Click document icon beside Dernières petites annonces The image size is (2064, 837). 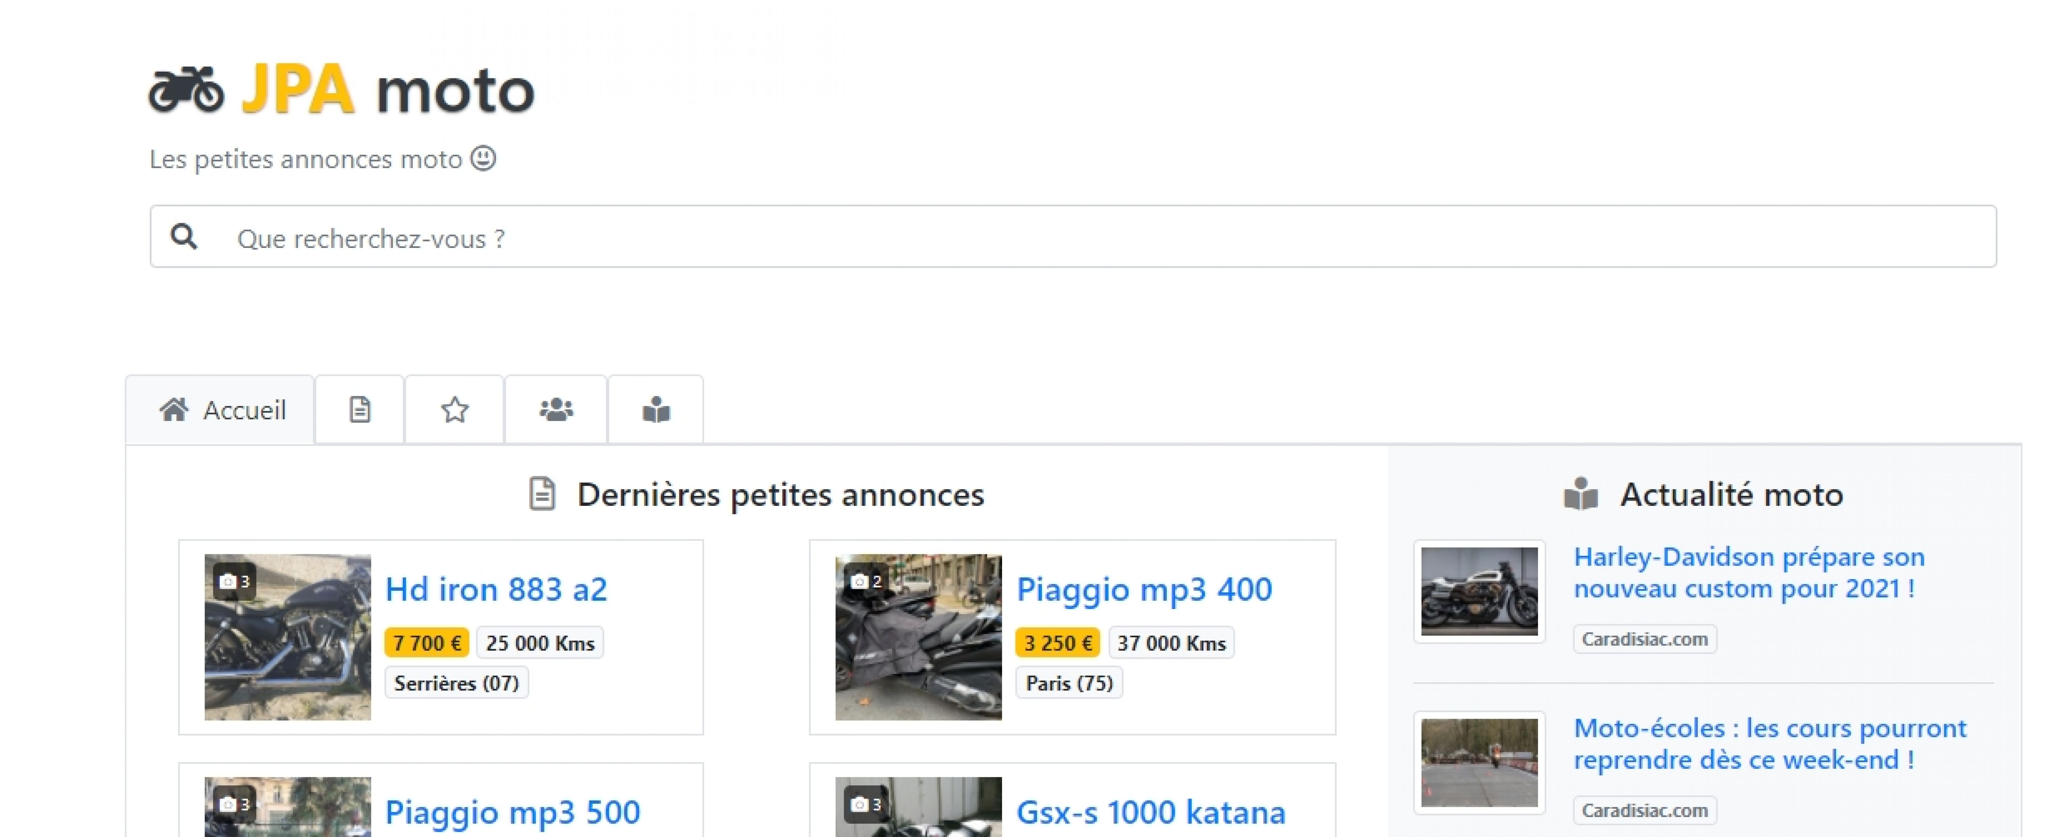(x=542, y=494)
